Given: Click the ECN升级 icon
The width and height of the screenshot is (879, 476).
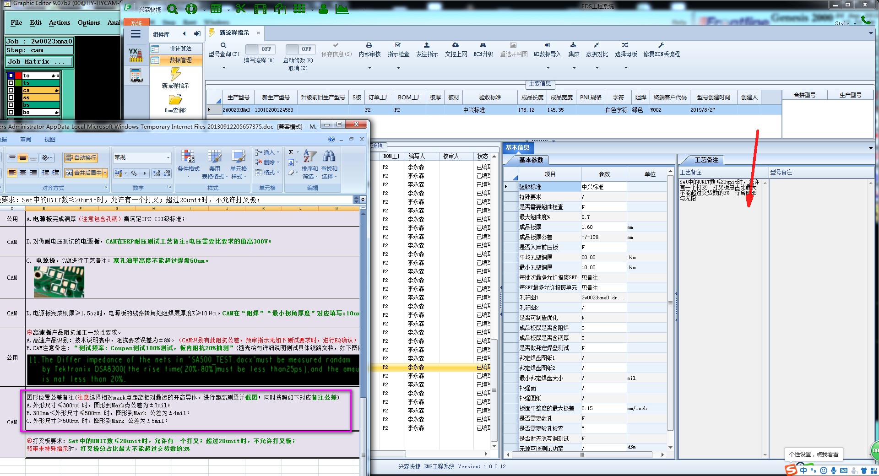Looking at the screenshot, I should (x=483, y=45).
